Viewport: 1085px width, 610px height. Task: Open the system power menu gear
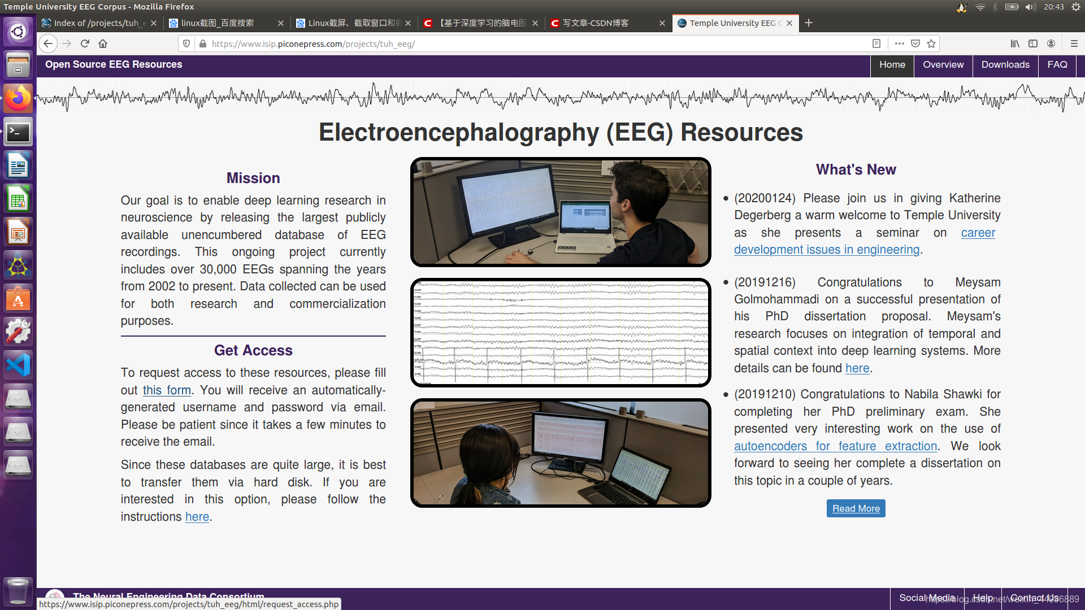pyautogui.click(x=1076, y=7)
